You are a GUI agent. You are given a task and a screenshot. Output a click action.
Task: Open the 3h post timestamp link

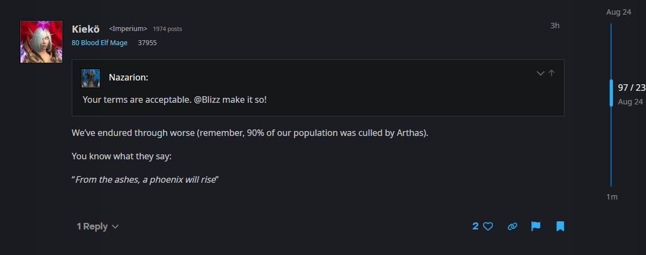555,26
